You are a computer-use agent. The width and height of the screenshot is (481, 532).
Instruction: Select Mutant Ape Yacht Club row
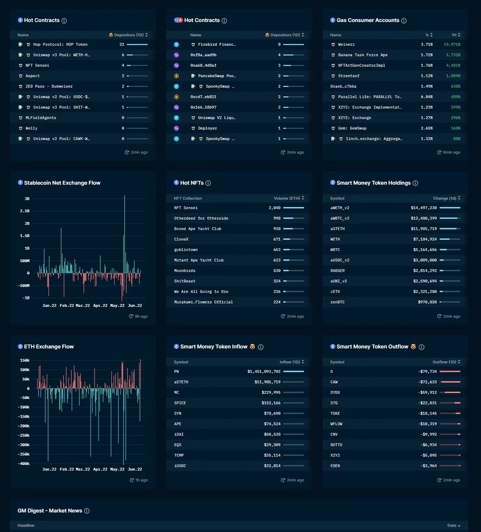(x=239, y=260)
